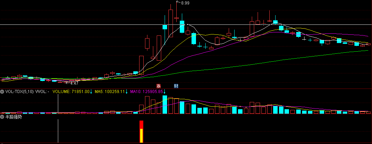Click the MA10: 125905.85 value
The image size is (372, 144).
pyautogui.click(x=146, y=91)
